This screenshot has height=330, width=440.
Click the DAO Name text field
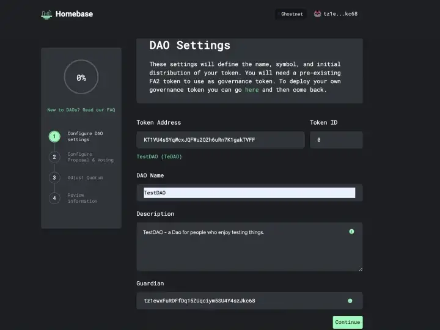[249, 193]
